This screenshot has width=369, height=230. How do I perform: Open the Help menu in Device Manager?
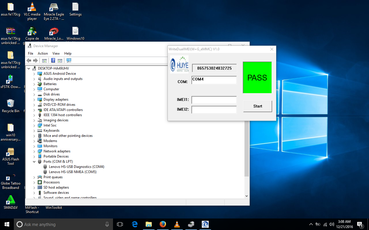(x=68, y=53)
